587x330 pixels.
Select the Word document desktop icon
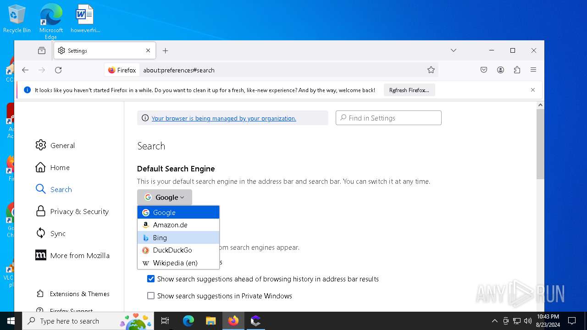click(85, 19)
